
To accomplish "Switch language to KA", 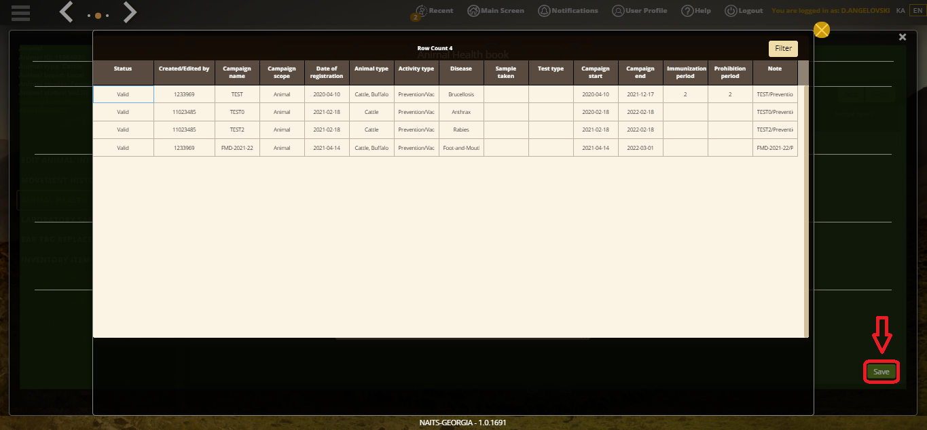I will coord(901,11).
